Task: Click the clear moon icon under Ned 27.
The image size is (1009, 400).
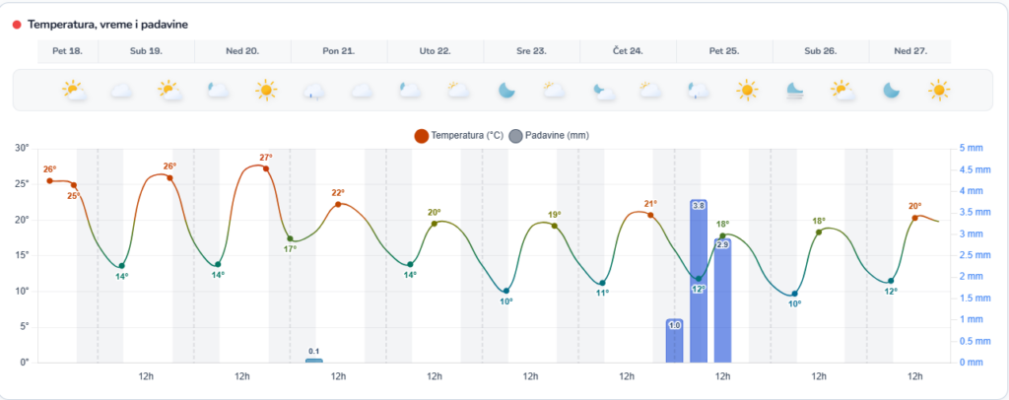Action: click(891, 90)
